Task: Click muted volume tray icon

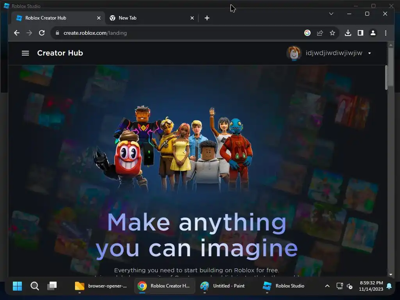Action: click(350, 286)
